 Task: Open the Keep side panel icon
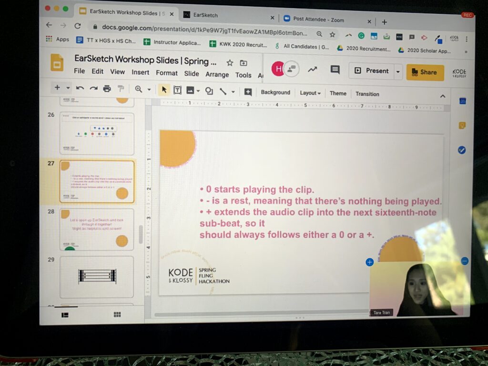[x=462, y=125]
